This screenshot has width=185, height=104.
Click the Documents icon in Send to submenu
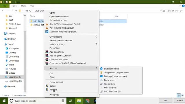101,80
